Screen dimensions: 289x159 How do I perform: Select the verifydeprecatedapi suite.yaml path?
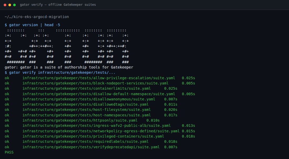pos(91,147)
